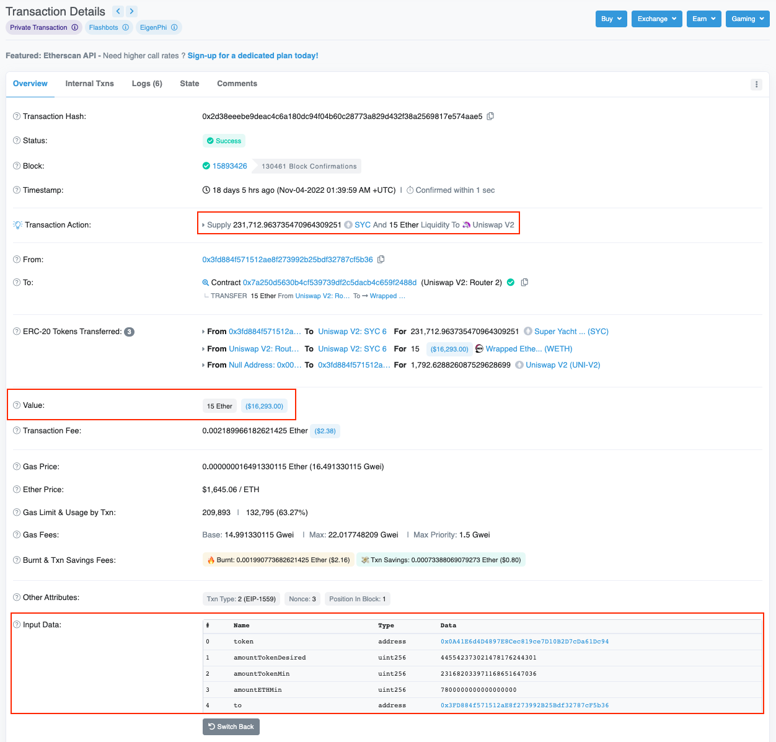The height and width of the screenshot is (742, 776).
Task: Open Uniswap V2 (UNI-V2) token link
Action: (x=563, y=365)
